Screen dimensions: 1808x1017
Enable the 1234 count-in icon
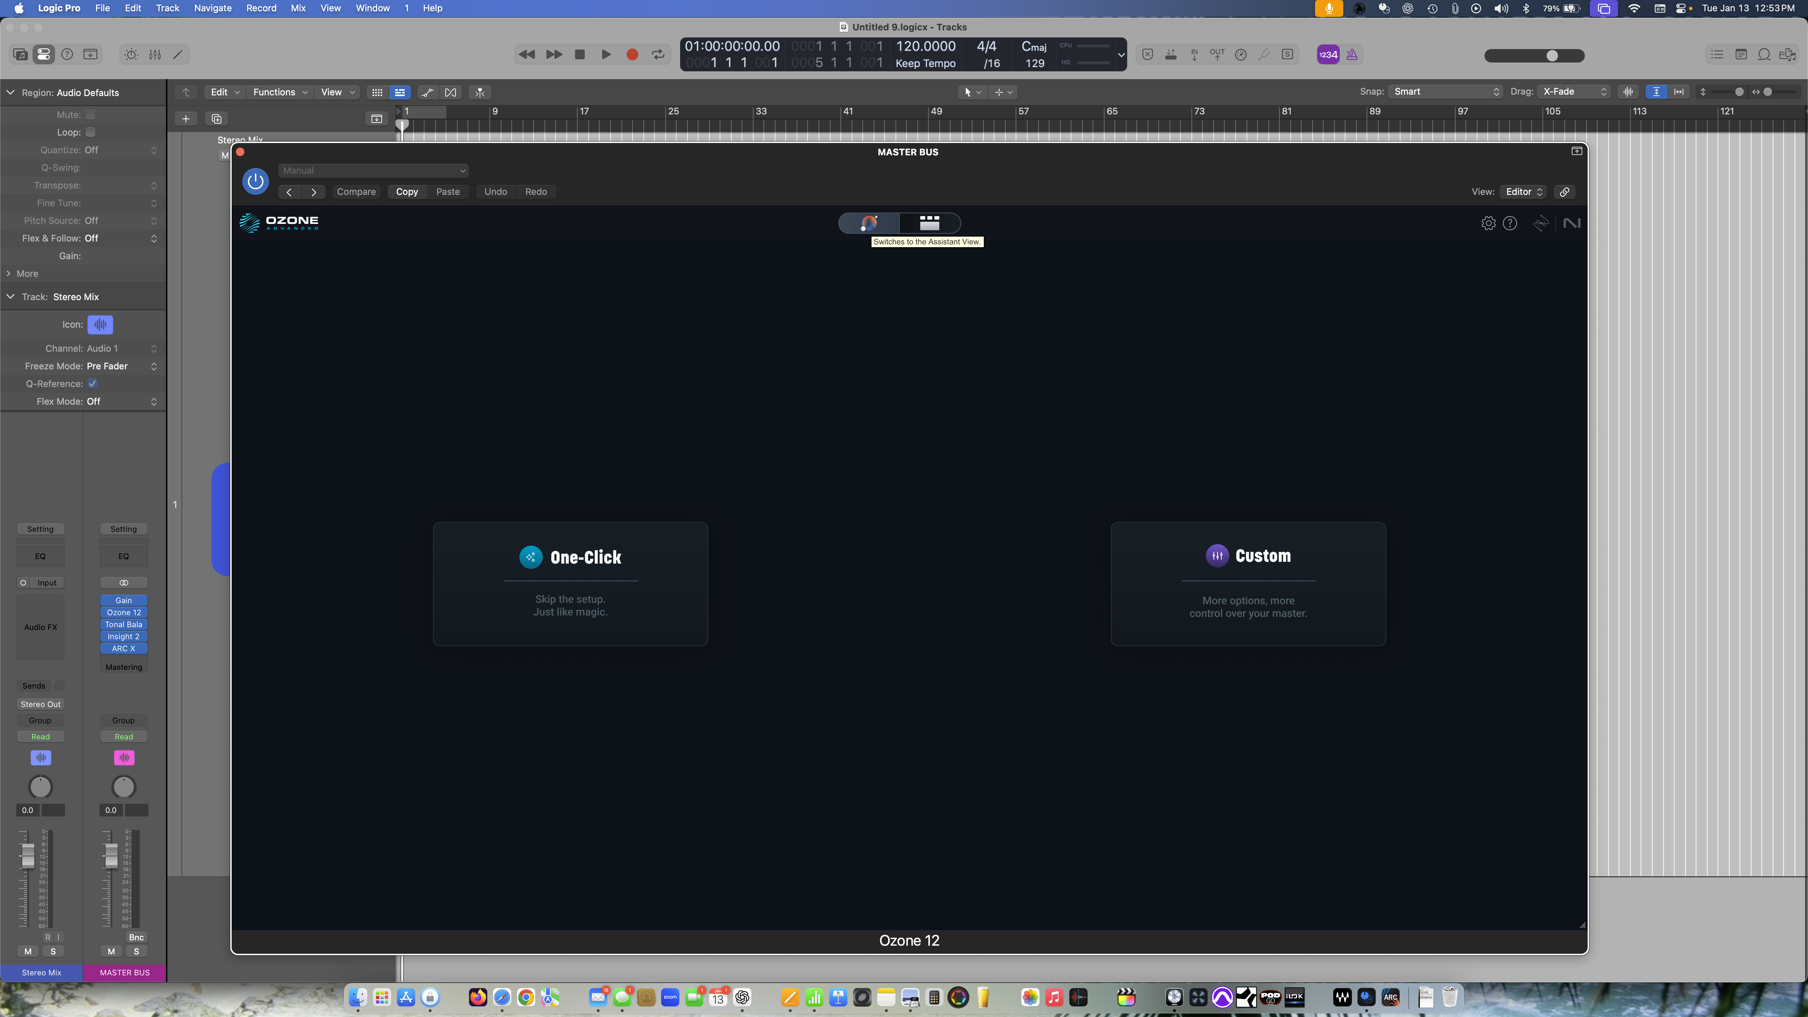[x=1327, y=54]
